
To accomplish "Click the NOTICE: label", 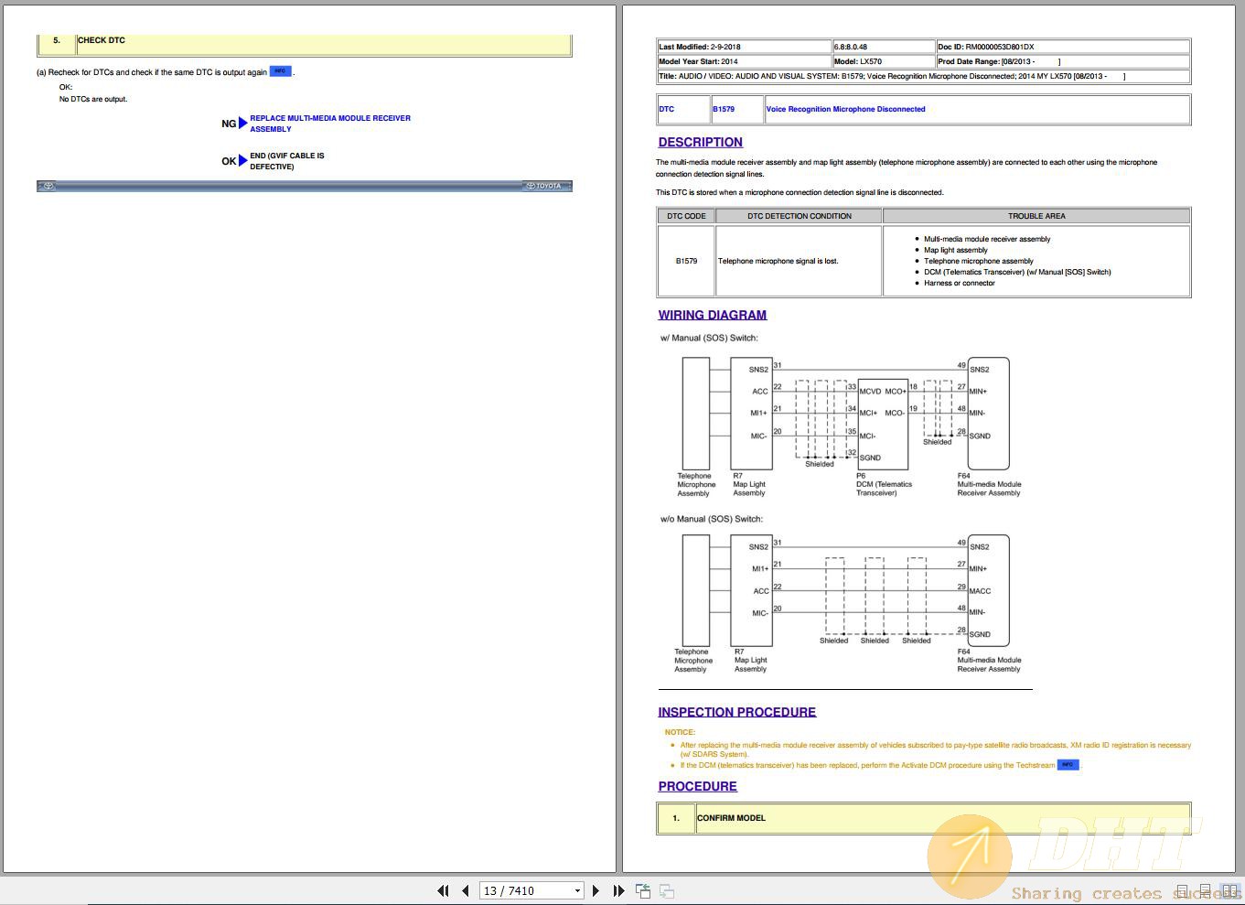I will (x=680, y=732).
